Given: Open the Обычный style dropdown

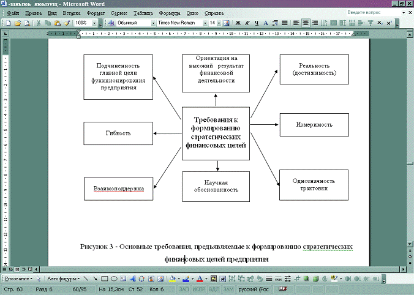Looking at the screenshot, I should click(x=152, y=23).
